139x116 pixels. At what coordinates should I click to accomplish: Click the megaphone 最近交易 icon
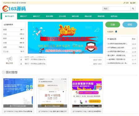click(x=9, y=59)
